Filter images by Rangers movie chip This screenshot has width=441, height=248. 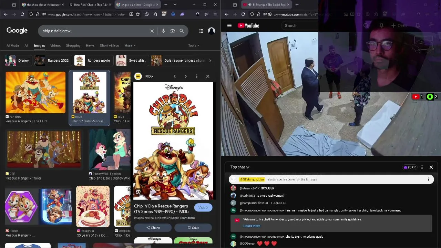click(93, 61)
